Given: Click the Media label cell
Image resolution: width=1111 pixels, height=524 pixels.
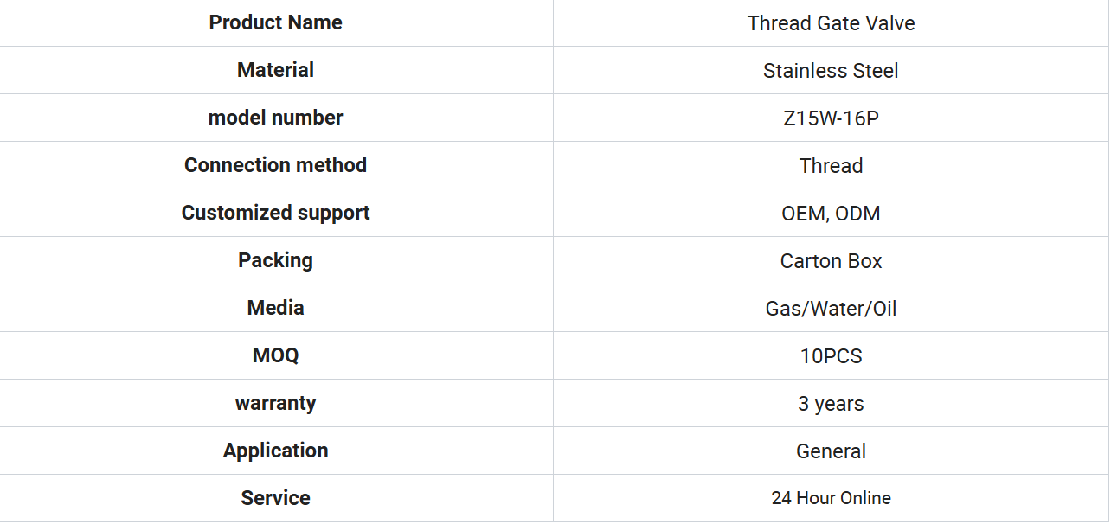Looking at the screenshot, I should pos(276,308).
